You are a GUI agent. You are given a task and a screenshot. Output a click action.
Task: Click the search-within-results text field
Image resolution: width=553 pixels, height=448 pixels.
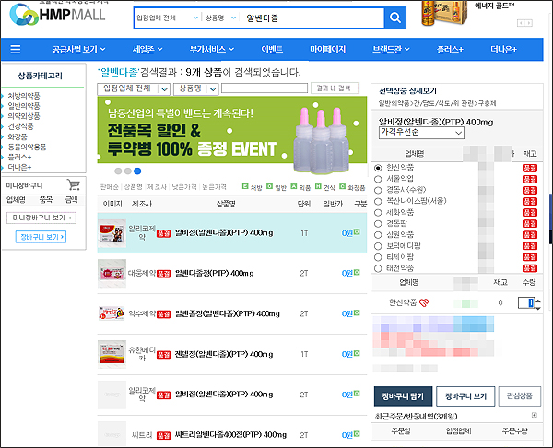[265, 88]
